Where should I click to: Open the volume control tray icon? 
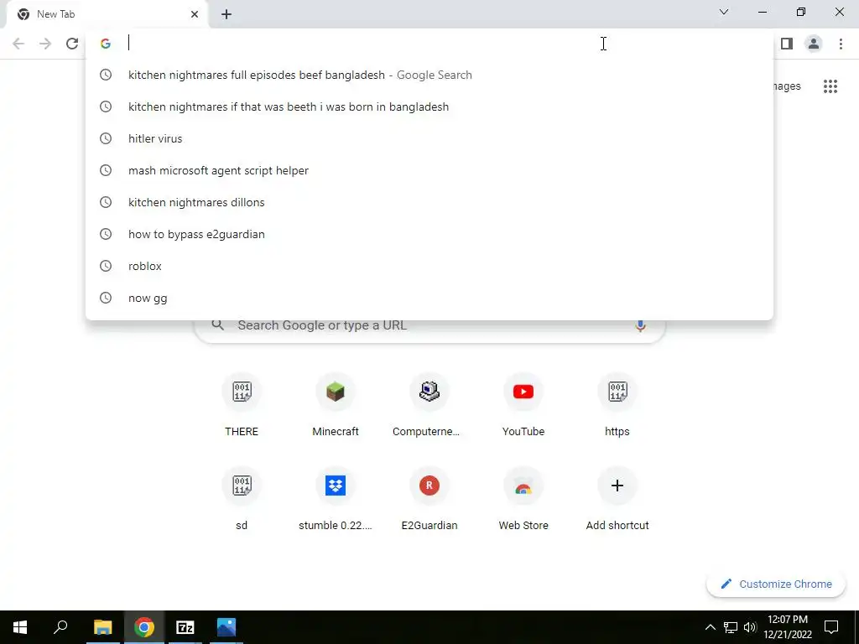(750, 627)
